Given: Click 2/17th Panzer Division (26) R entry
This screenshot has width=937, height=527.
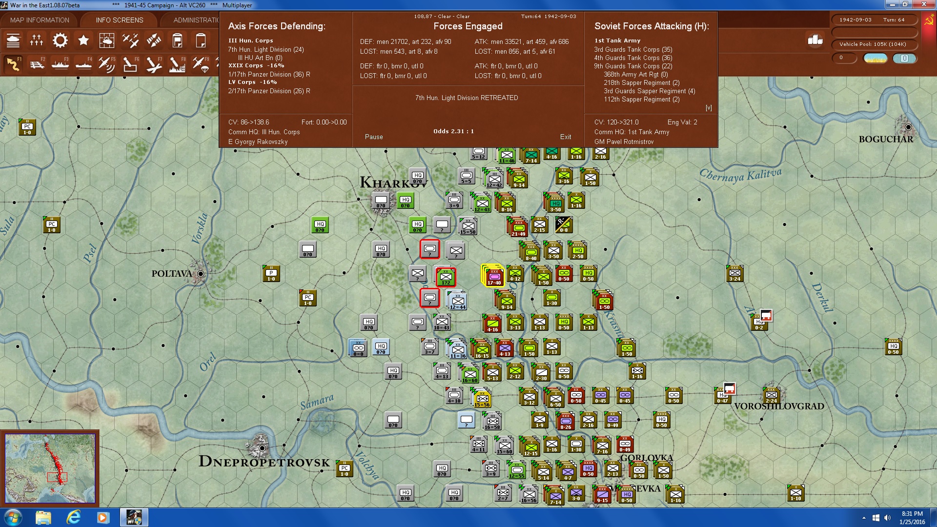Looking at the screenshot, I should 269,91.
